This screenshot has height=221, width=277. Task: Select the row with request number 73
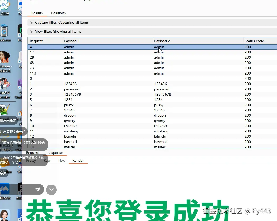pos(152,68)
